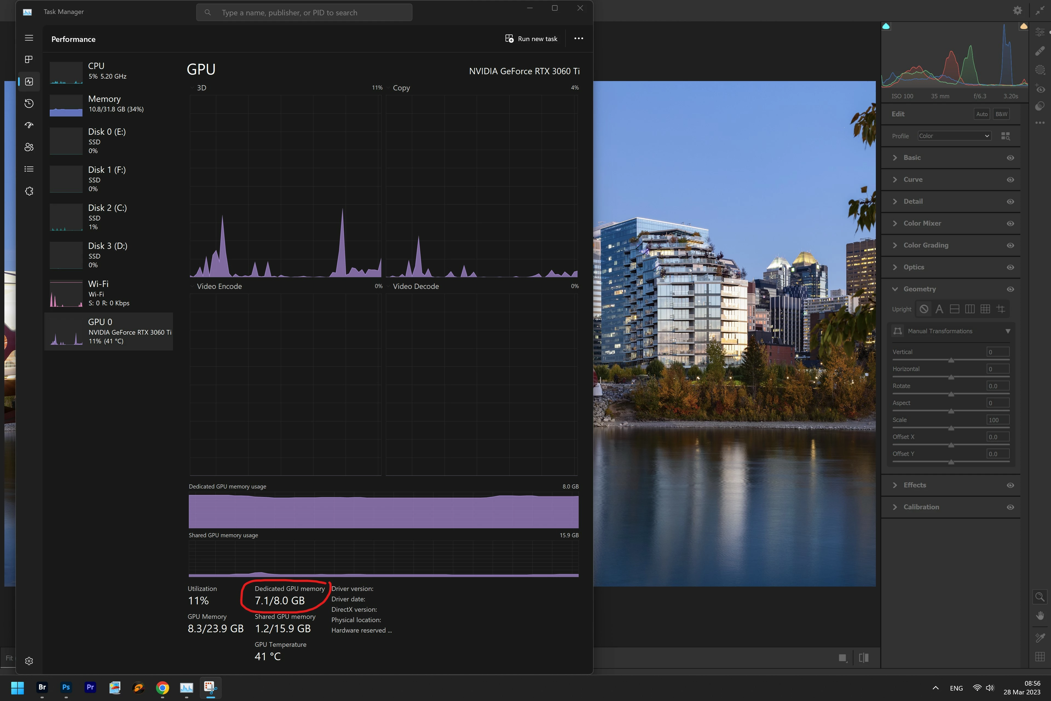Viewport: 1051px width, 701px height.
Task: Open the Masking tool in Camera Raw
Action: click(x=1040, y=70)
